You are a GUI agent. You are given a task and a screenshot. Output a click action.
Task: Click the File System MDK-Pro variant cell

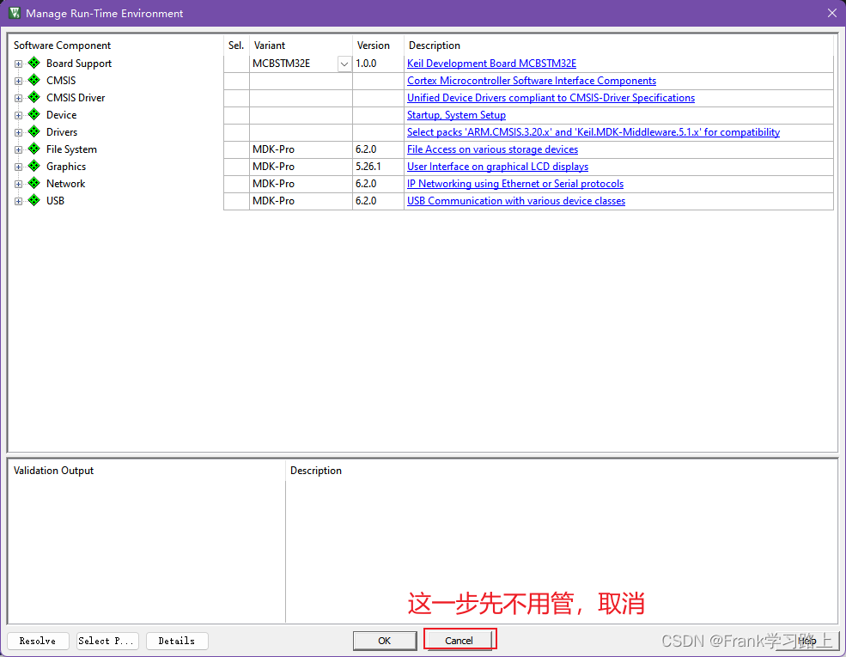click(x=301, y=149)
